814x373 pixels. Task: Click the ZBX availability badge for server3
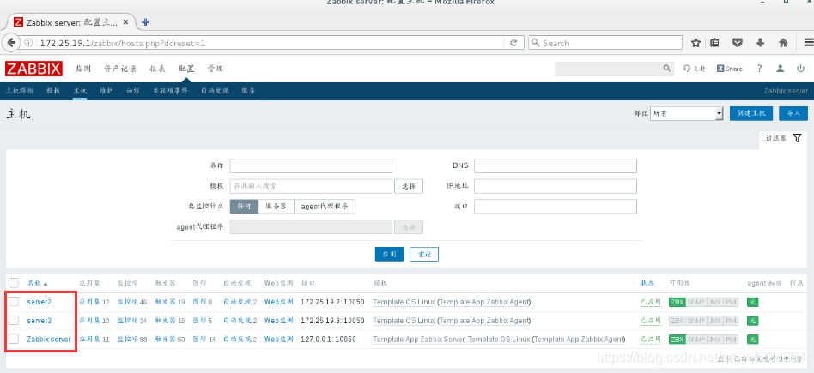pos(677,321)
